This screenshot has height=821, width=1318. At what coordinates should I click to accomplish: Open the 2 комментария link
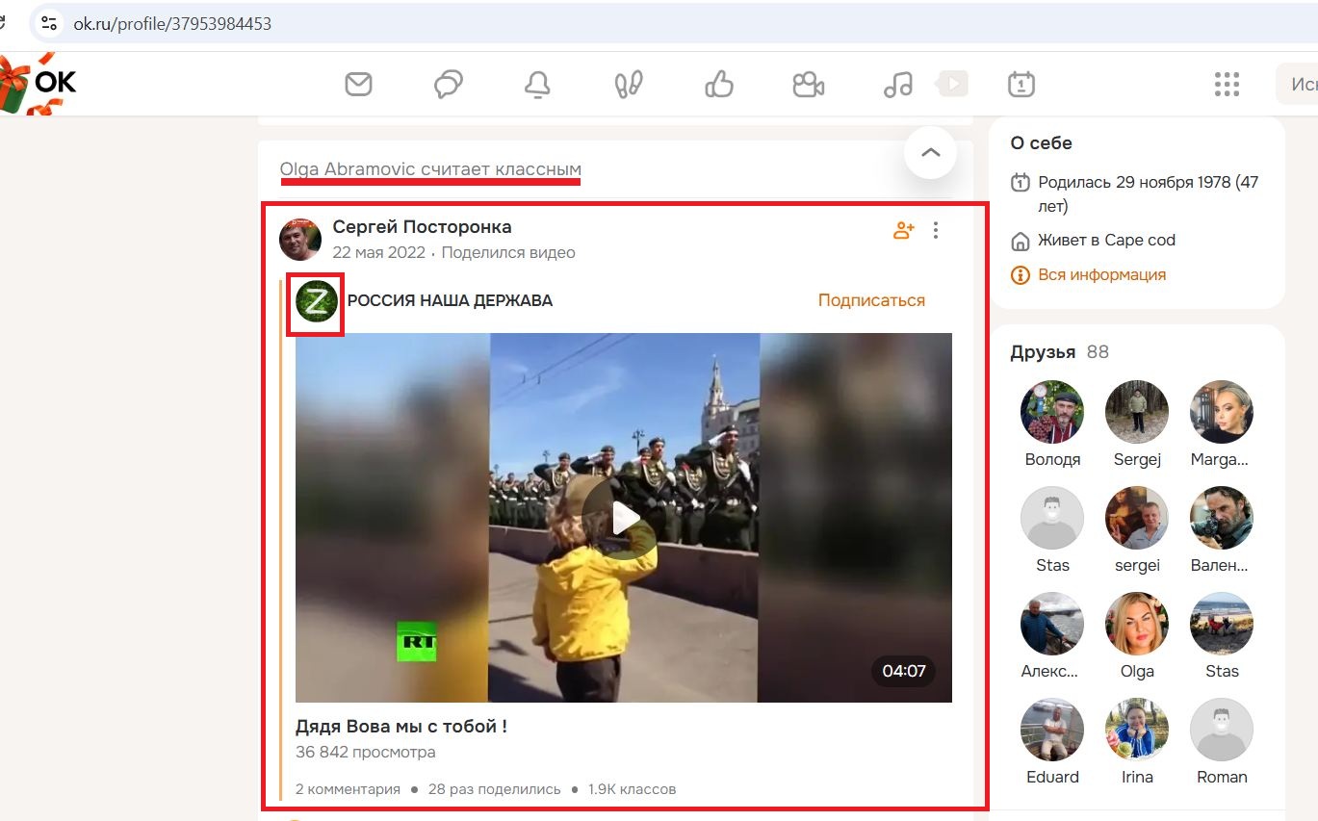pyautogui.click(x=348, y=789)
